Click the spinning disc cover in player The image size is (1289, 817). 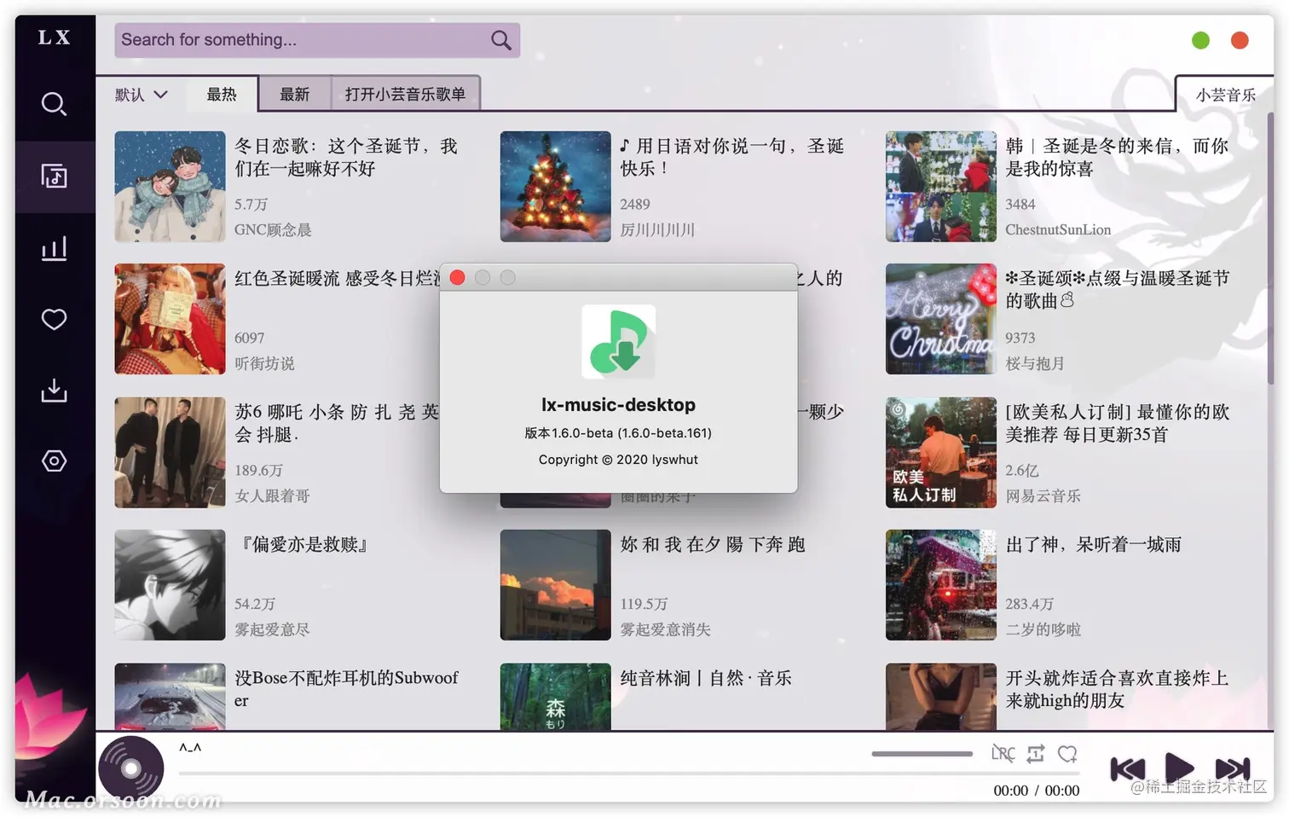point(130,768)
